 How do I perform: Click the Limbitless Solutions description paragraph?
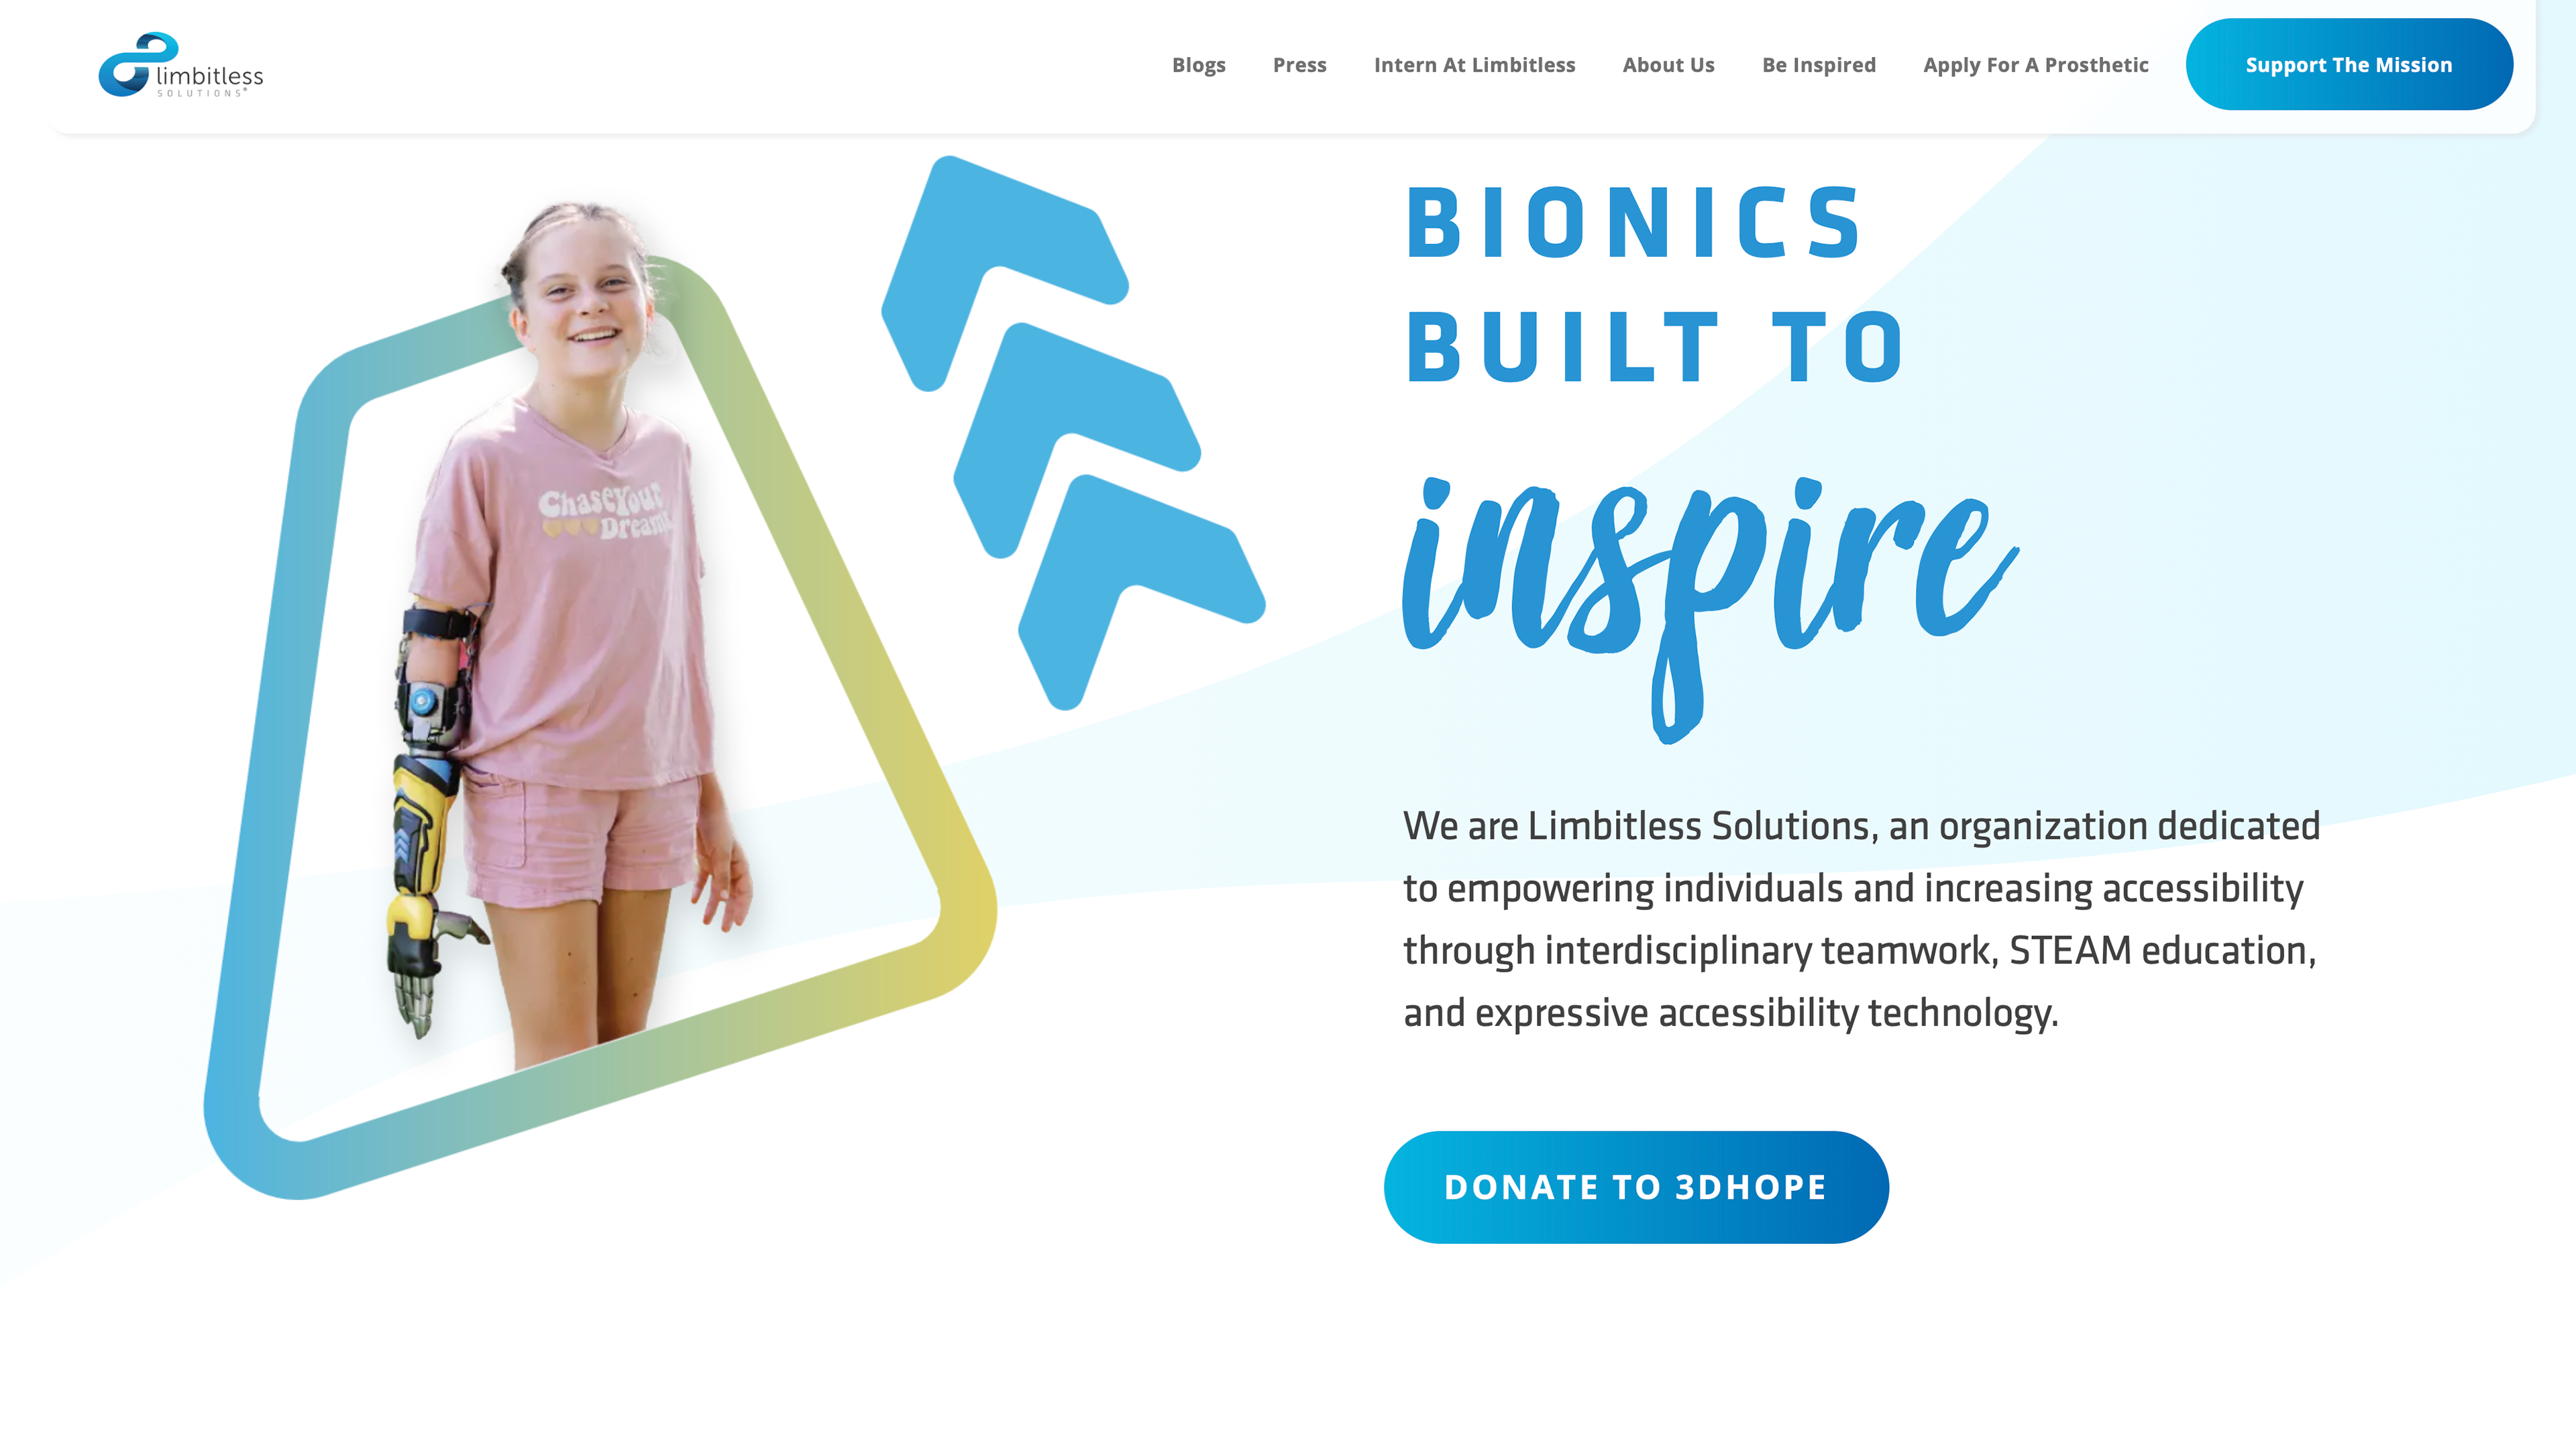point(1861,919)
